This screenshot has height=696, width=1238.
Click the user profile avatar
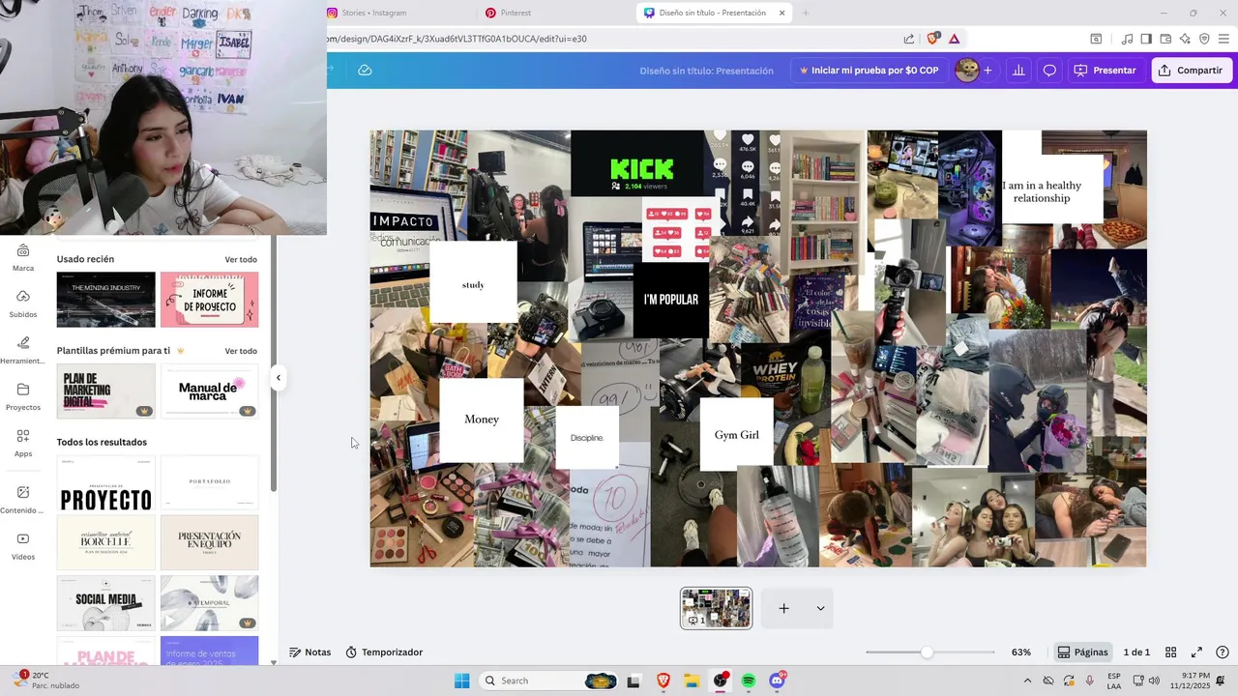[966, 71]
